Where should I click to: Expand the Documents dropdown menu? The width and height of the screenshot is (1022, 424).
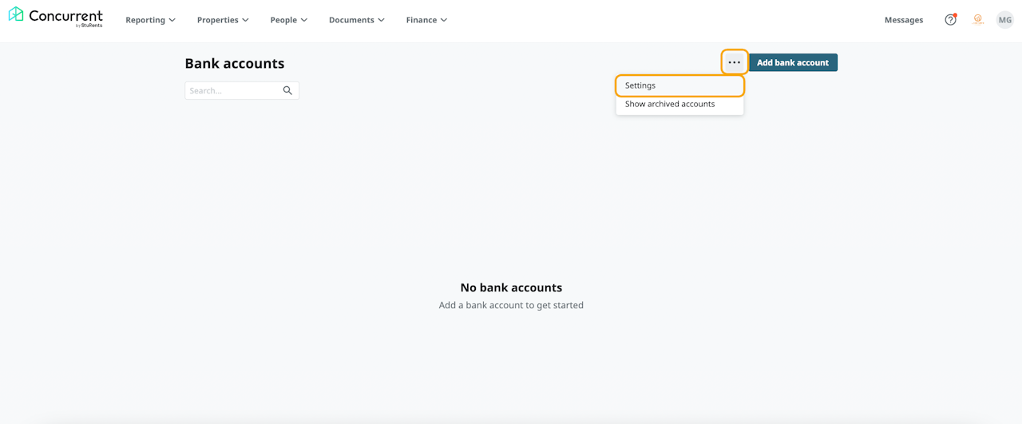(x=356, y=20)
